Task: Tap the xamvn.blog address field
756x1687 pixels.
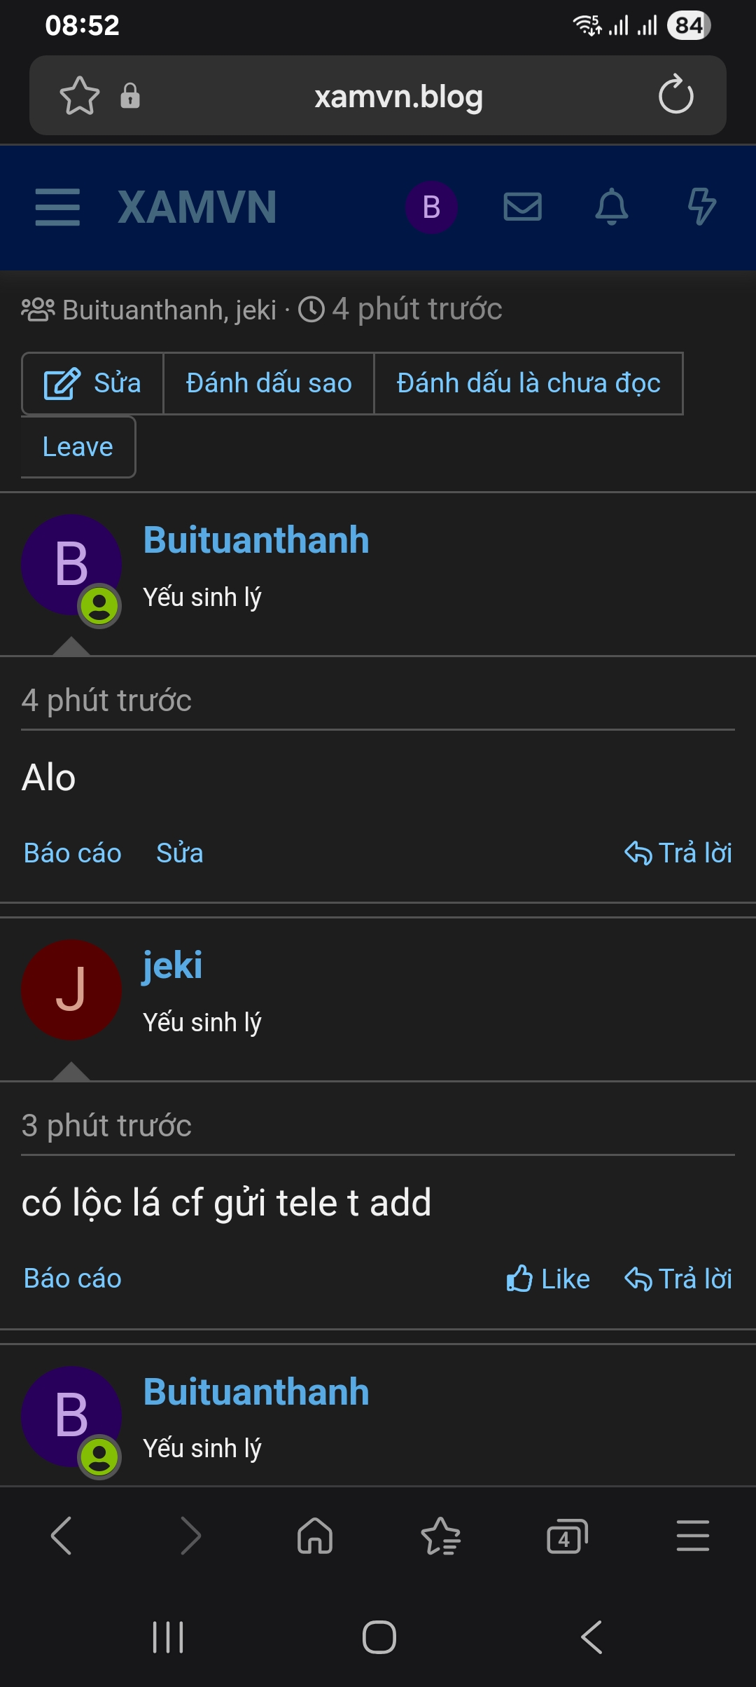Action: [x=398, y=97]
